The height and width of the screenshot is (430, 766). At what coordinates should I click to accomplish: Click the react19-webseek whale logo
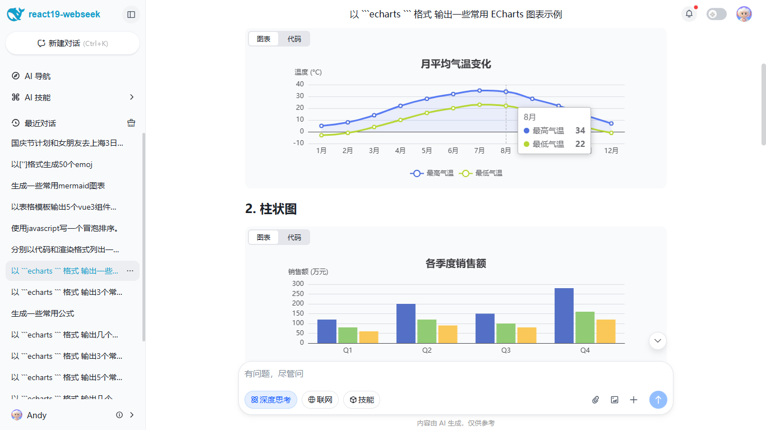pos(15,14)
